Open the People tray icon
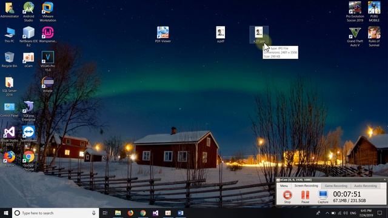 click(x=318, y=213)
